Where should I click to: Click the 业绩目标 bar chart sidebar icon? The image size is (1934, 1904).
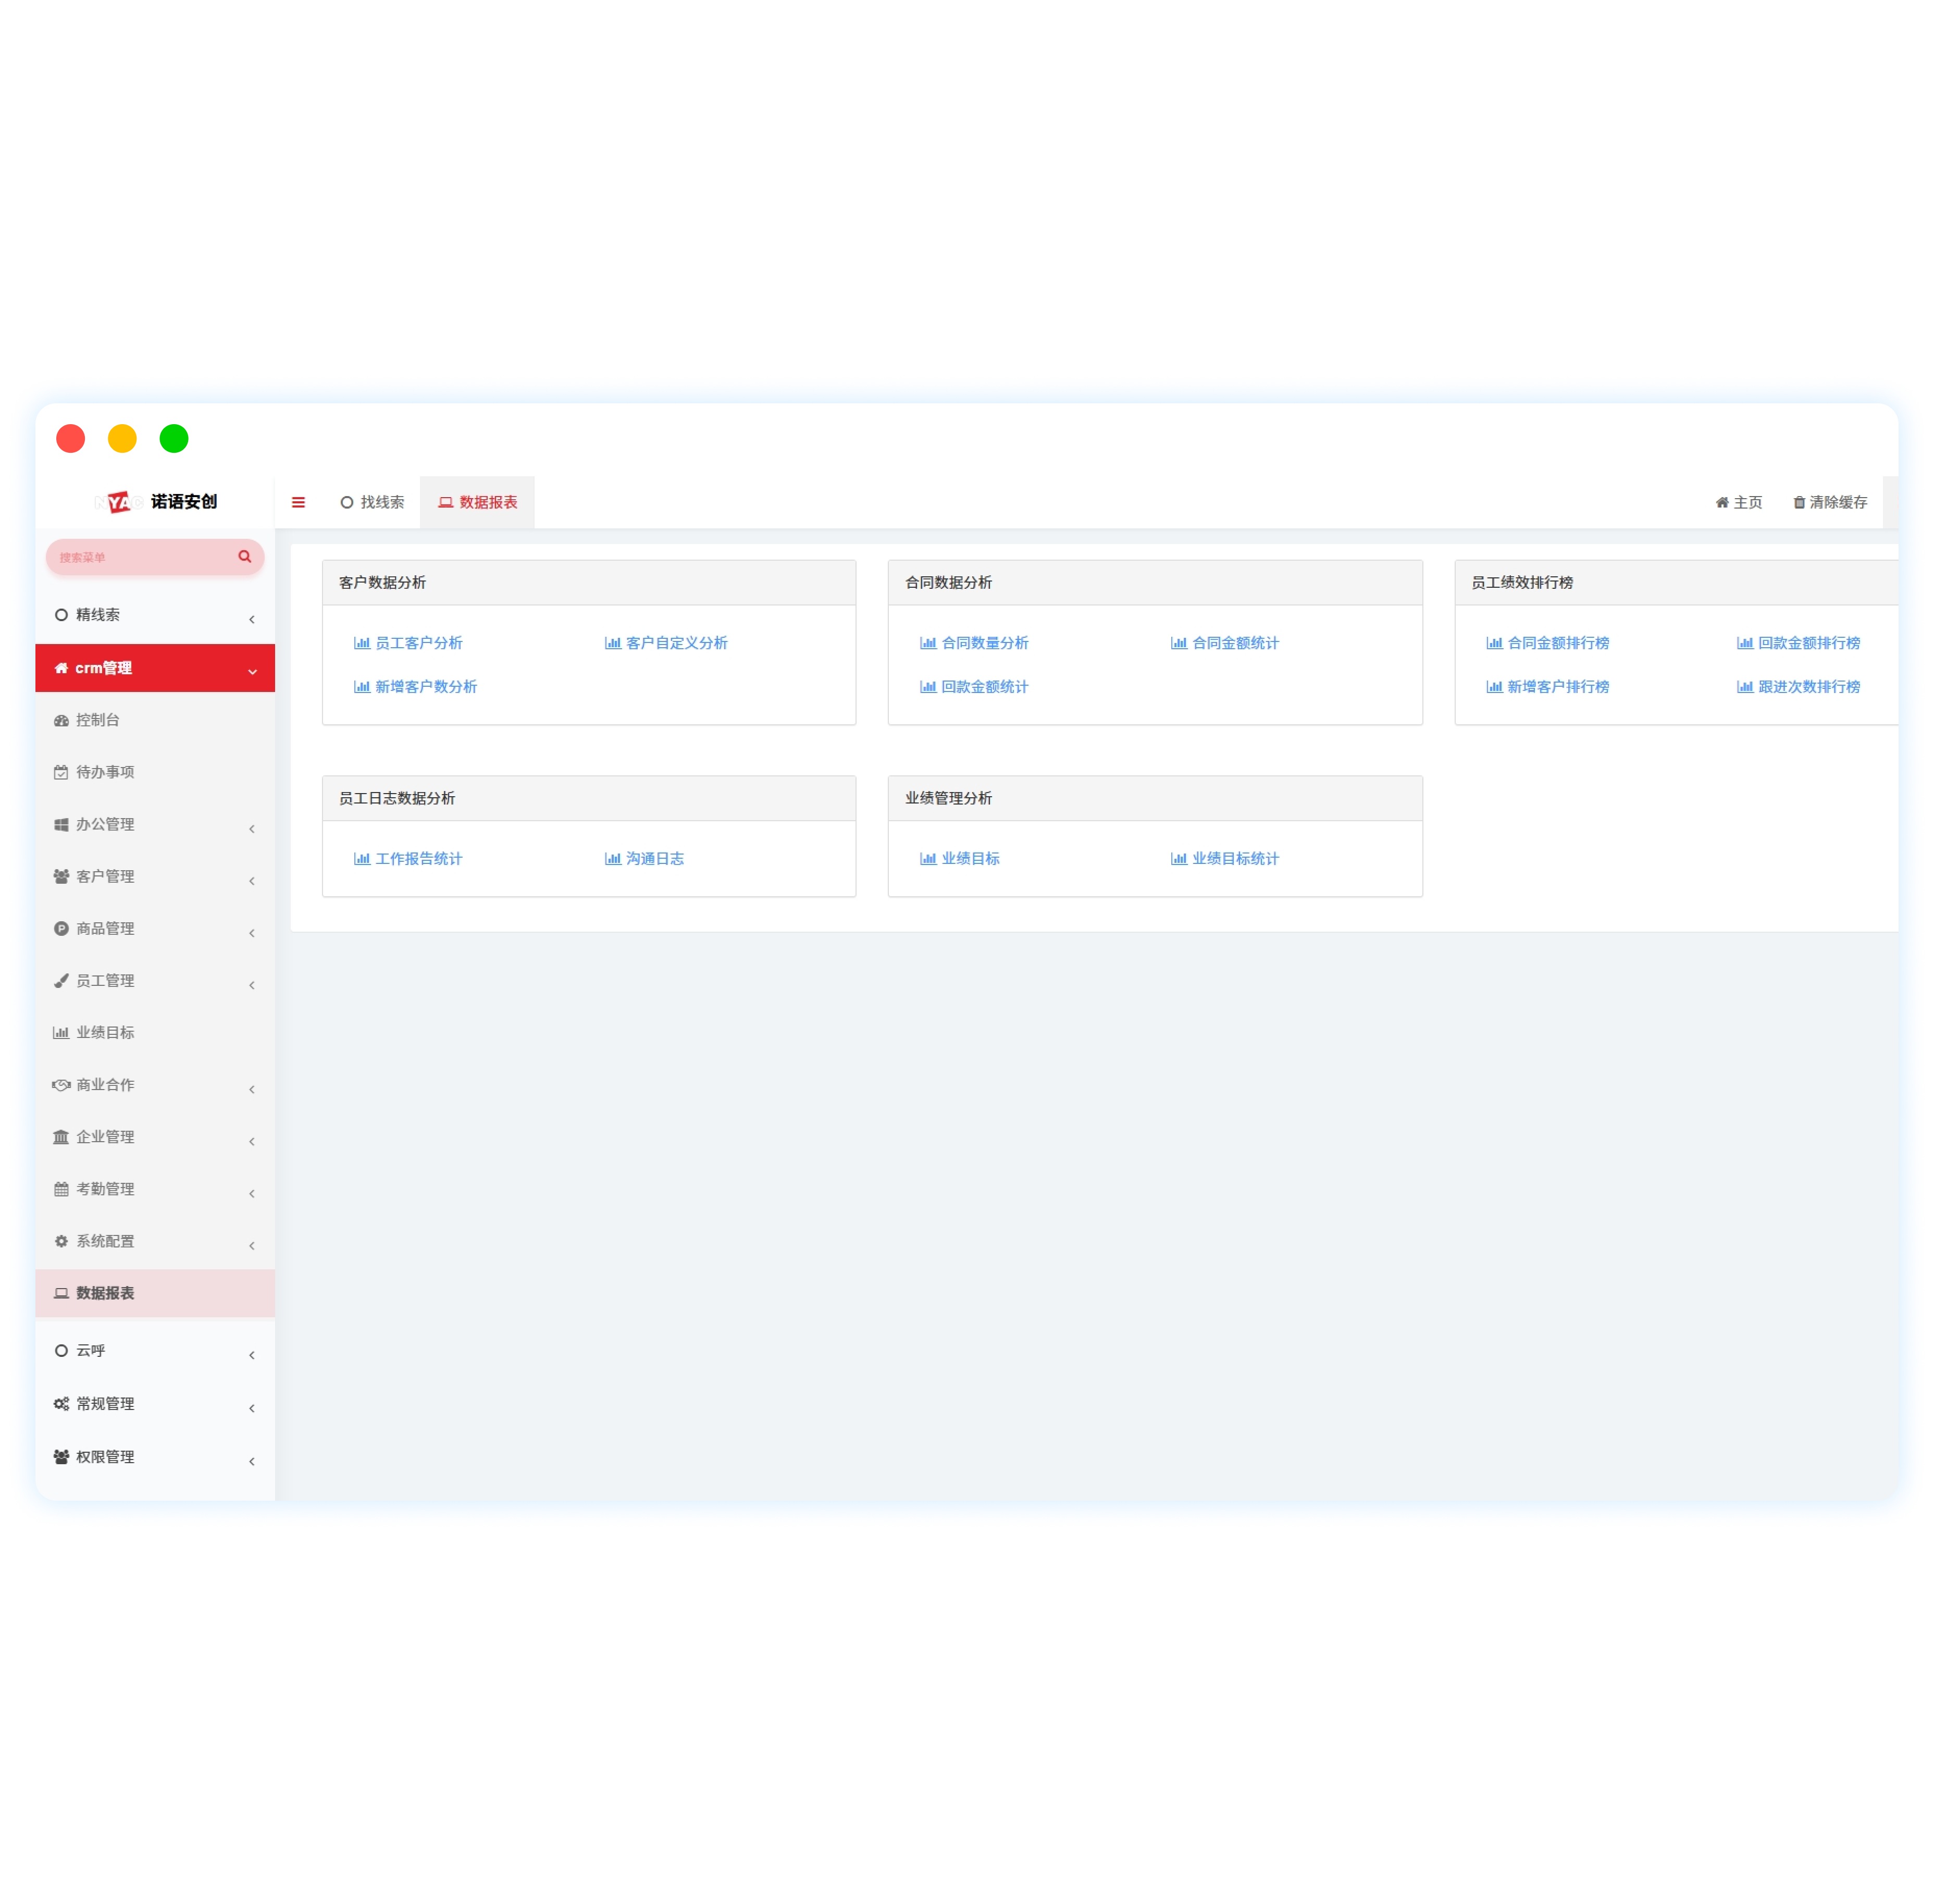click(x=61, y=1032)
